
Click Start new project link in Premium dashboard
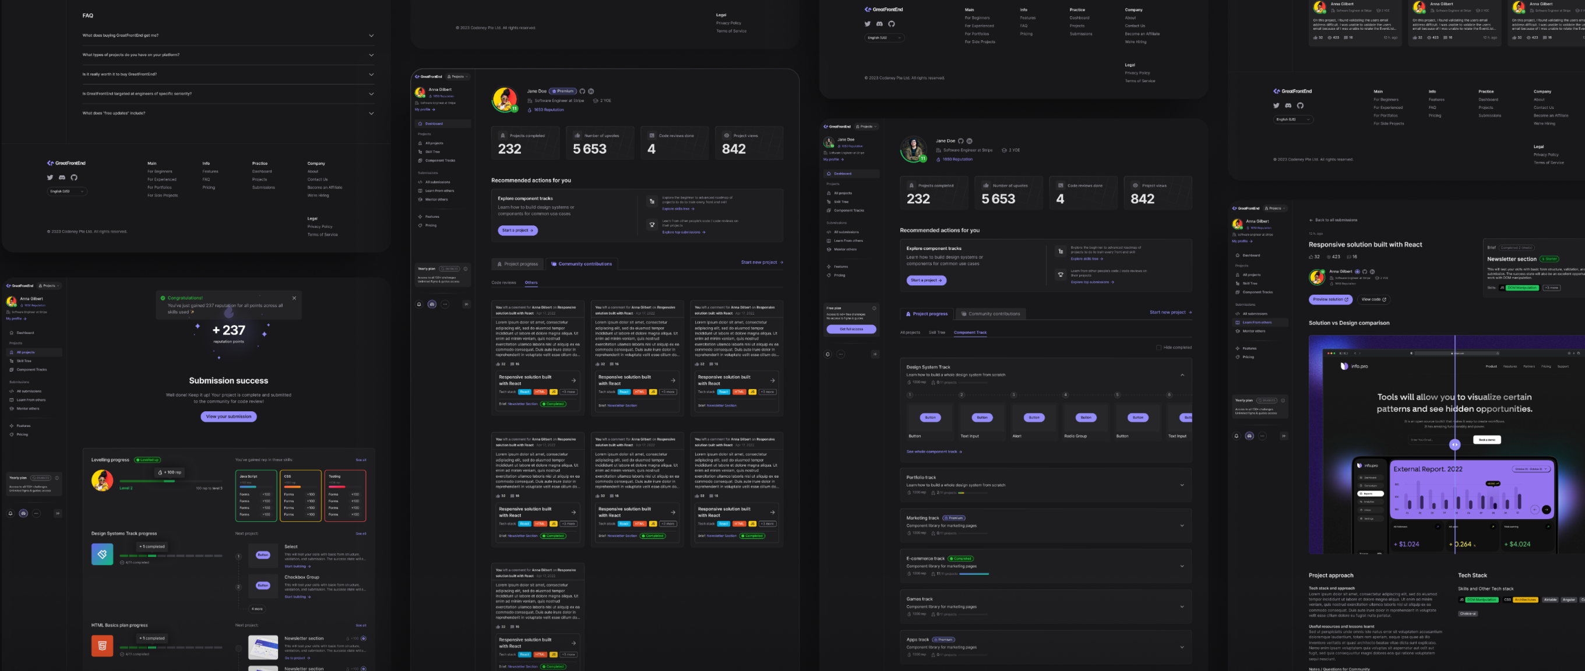[x=762, y=262]
